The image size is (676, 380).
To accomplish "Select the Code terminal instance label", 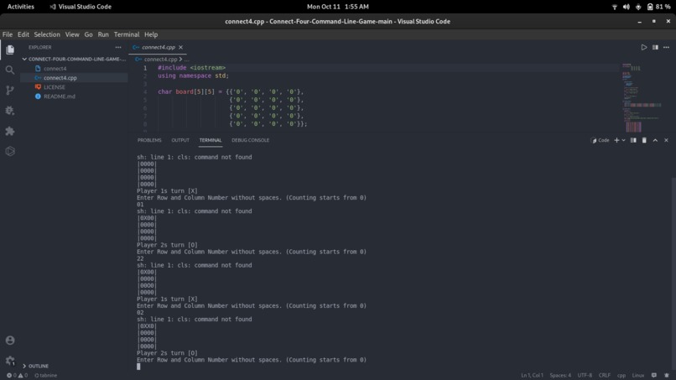I will pos(601,140).
